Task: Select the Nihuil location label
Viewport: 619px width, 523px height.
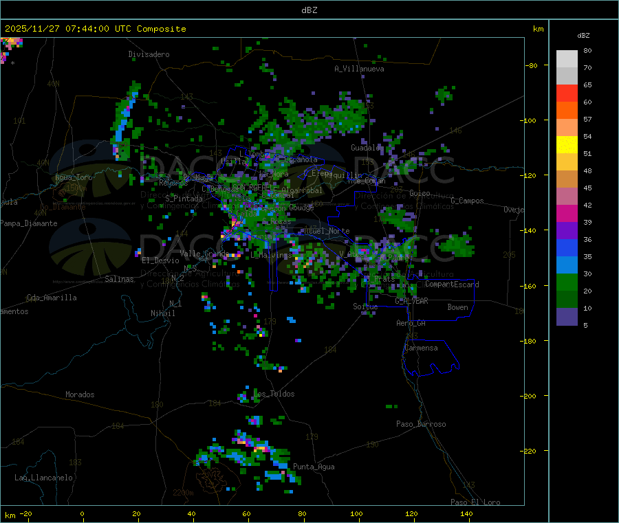Action: 163,313
